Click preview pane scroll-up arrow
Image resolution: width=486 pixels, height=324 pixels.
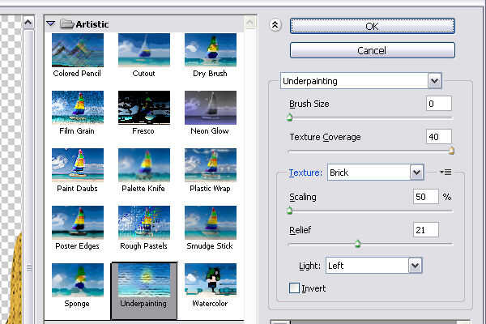[28, 23]
